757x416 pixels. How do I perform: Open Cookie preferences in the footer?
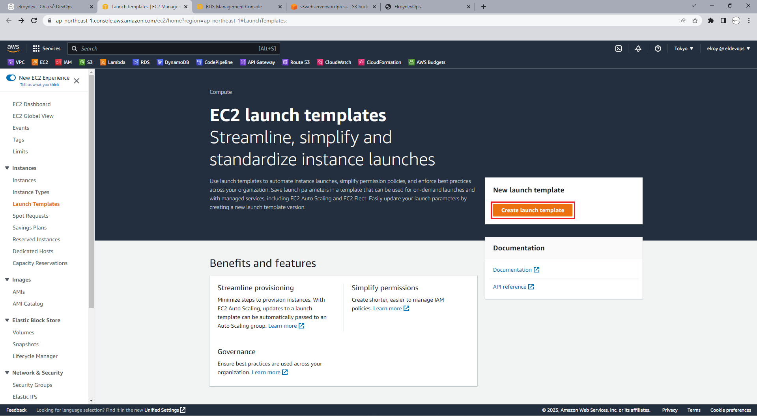[x=731, y=410]
